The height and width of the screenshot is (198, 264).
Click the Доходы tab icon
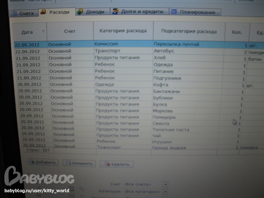pos(80,12)
